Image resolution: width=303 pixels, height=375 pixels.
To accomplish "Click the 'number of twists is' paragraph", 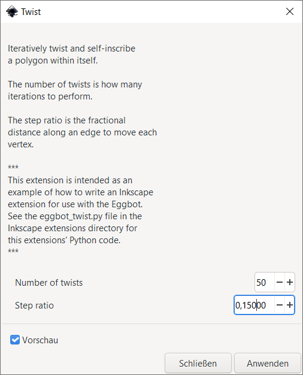I will [75, 90].
